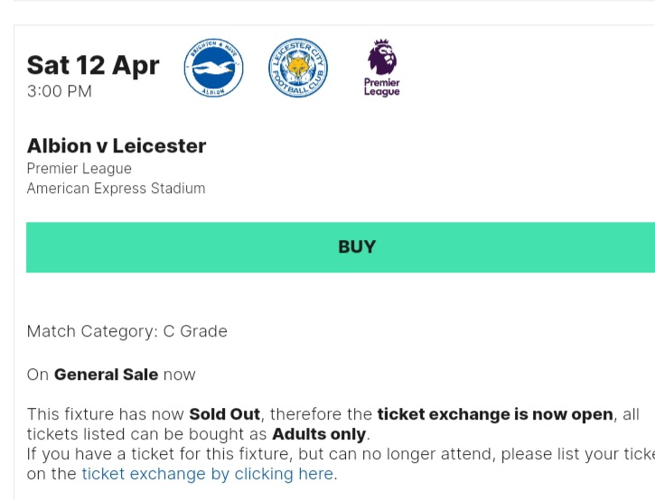
Task: Click the Sat 12 Apr date
Action: (x=93, y=65)
